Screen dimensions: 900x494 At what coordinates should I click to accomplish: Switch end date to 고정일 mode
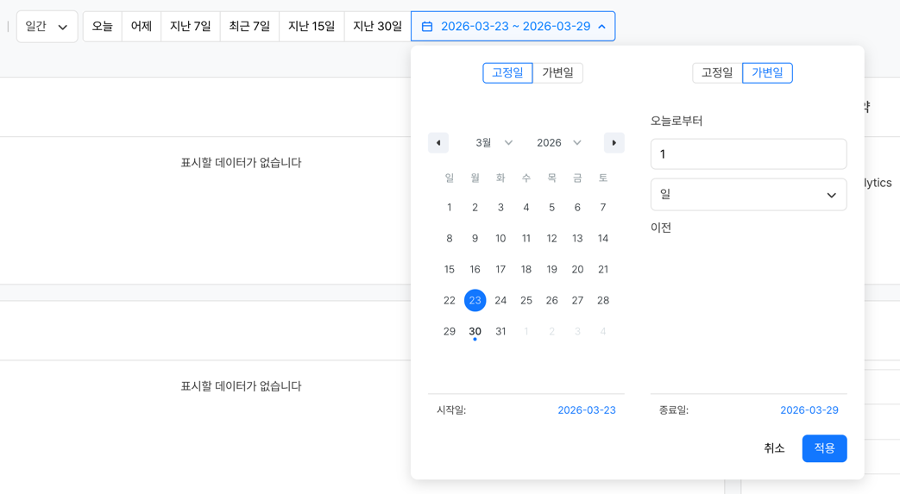tap(717, 73)
